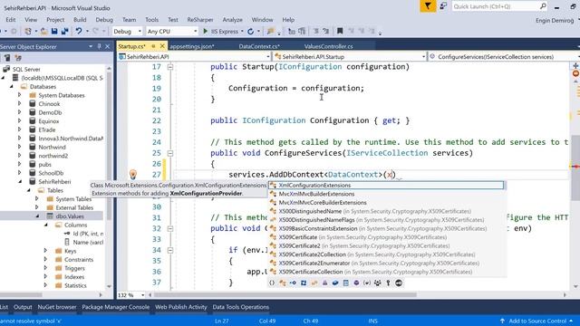Toggle namespaces filter braces icon in completion list
Screen dimensions: 580x326
272,283
